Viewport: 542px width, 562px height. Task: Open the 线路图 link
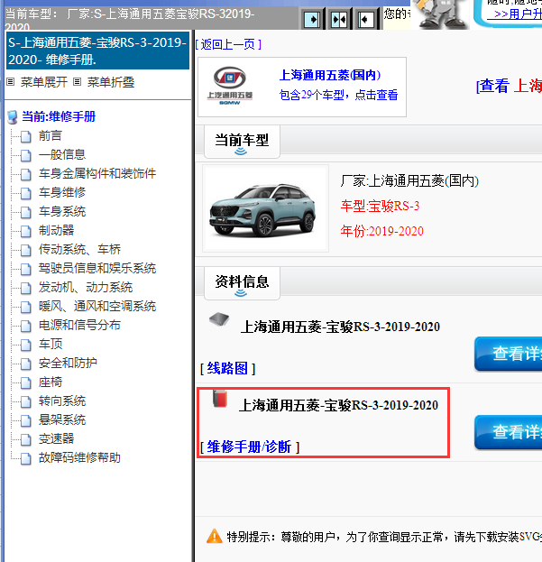click(x=227, y=368)
